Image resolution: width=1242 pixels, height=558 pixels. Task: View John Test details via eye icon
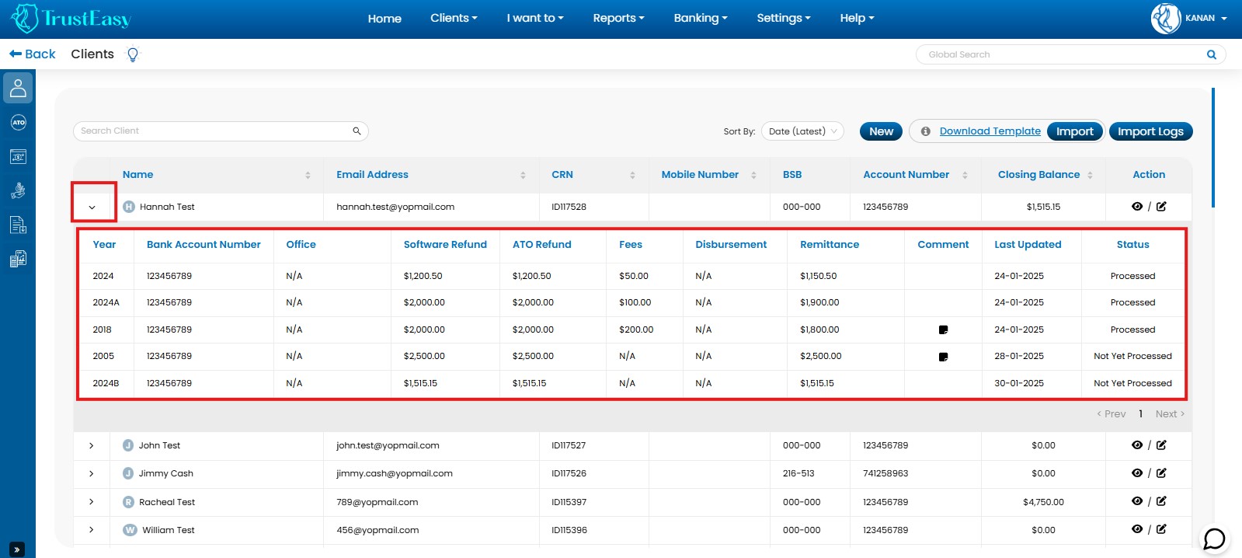tap(1137, 445)
